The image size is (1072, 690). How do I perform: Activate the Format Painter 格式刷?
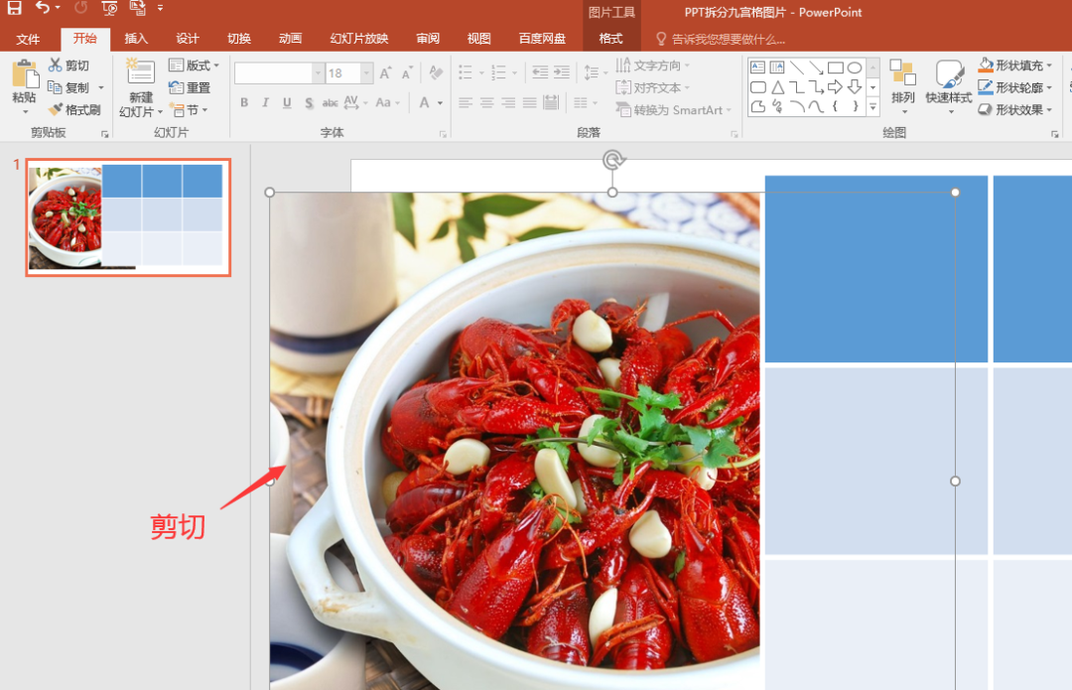(75, 109)
